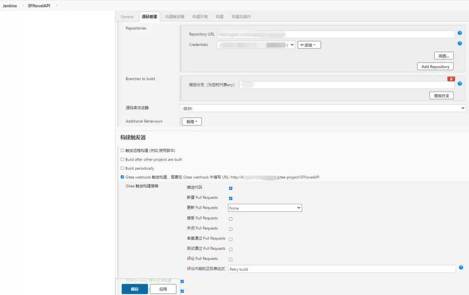View help for 指定分支 branch specifier
Screen dimensions: 469x295
pyautogui.click(x=459, y=83)
